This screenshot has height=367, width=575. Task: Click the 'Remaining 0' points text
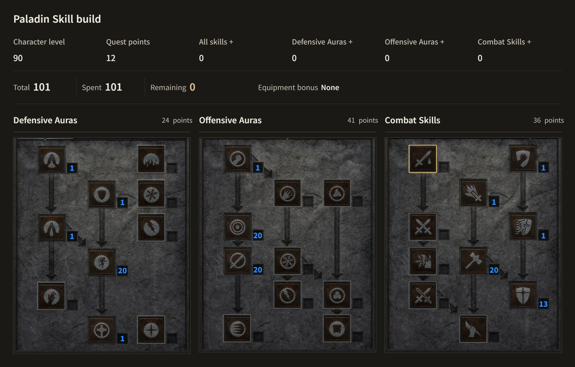coord(173,87)
